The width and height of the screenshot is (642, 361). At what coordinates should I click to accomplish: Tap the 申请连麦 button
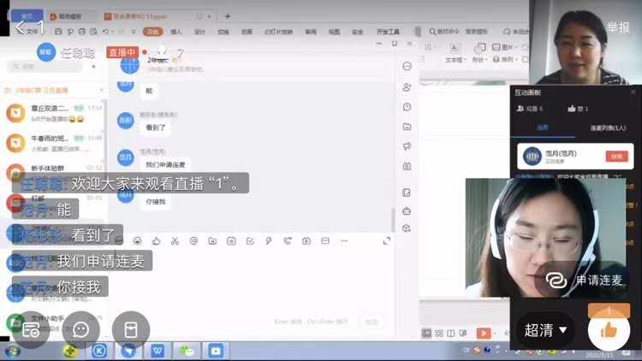tap(584, 280)
